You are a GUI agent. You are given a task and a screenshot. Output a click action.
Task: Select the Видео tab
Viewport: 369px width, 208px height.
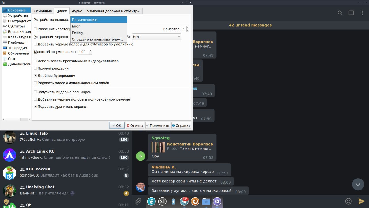click(62, 11)
